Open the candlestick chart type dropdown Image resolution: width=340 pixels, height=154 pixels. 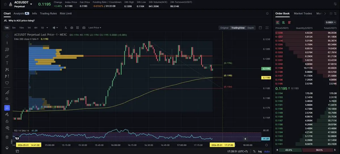coord(56,28)
